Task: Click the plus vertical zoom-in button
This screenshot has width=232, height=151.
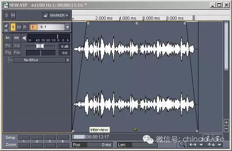Action: (226, 123)
